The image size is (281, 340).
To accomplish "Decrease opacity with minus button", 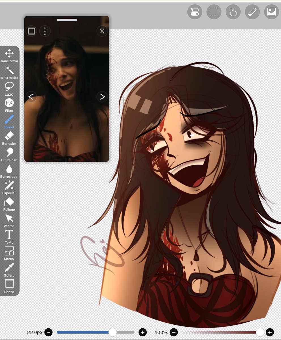I will pos(174,332).
